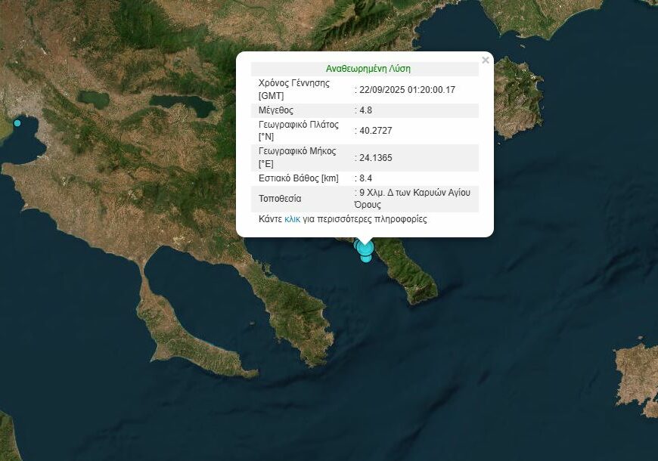Select the cyan earthquake marker near Thessaloniki bay
Screen dimensions: 658x461
[17, 122]
